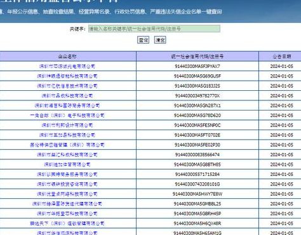Click the 查询 search button
301x235 pixels.
point(143,40)
